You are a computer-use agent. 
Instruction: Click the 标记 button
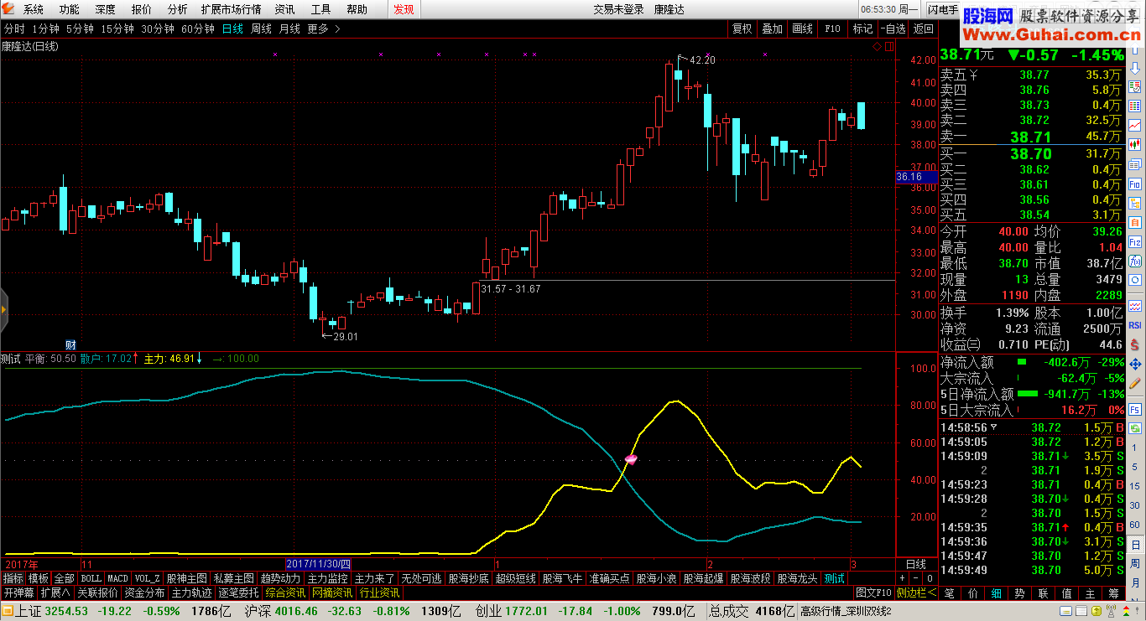pos(862,28)
